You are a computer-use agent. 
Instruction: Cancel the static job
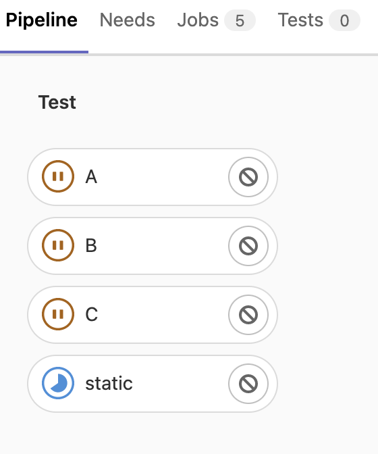pos(248,384)
